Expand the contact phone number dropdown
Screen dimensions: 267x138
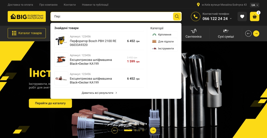(x=231, y=19)
